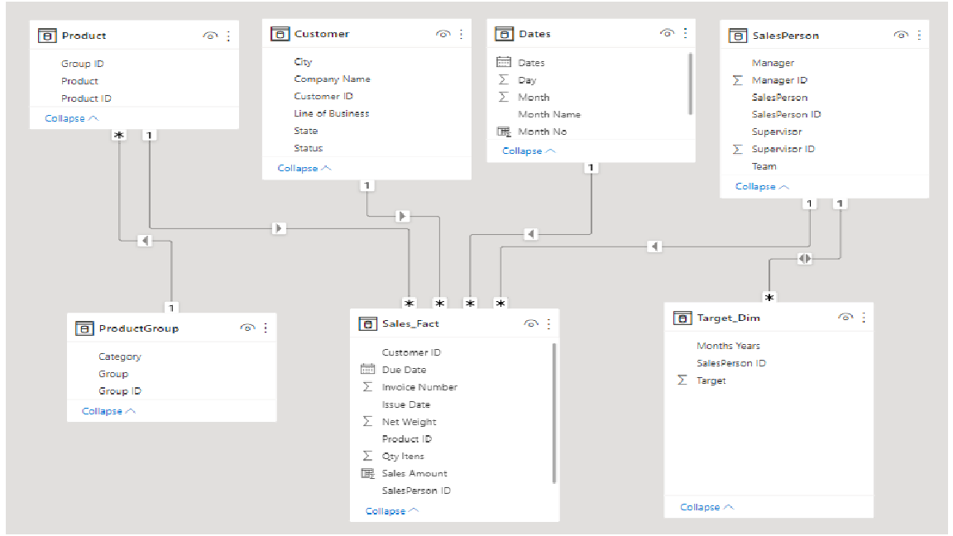953x536 pixels.
Task: Open the ProductGroup table more options
Action: [x=266, y=328]
